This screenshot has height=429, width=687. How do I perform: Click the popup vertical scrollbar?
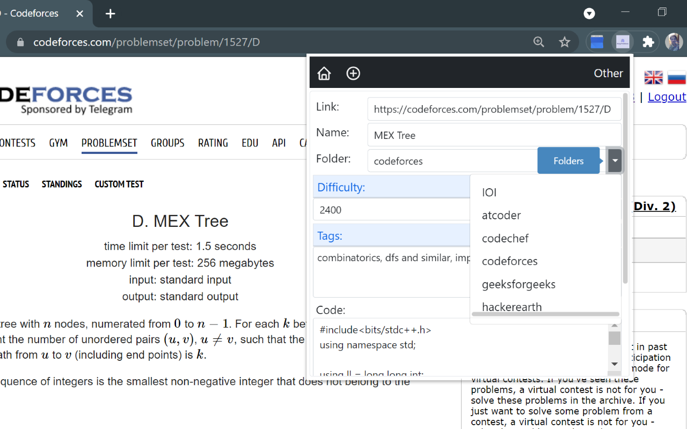625,189
